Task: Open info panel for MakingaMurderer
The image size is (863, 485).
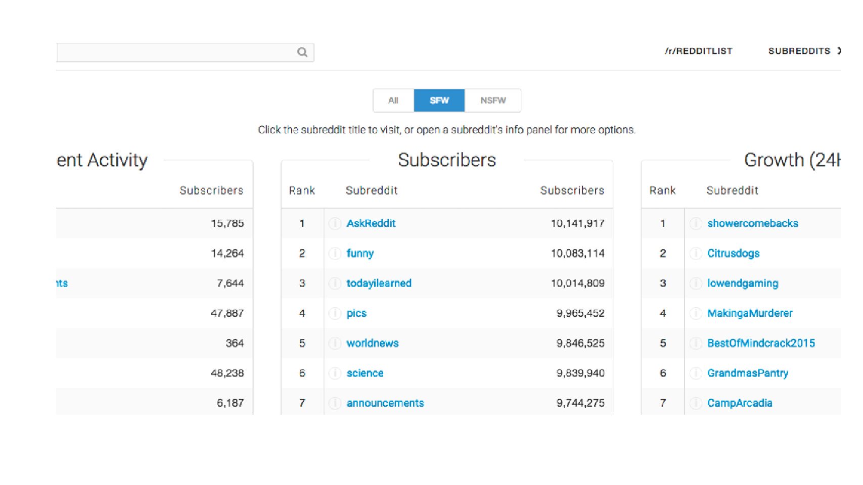Action: (x=696, y=313)
